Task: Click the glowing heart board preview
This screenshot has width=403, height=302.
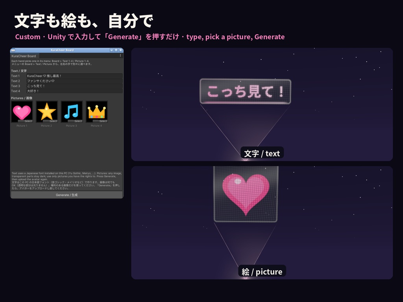Action: pos(246,194)
